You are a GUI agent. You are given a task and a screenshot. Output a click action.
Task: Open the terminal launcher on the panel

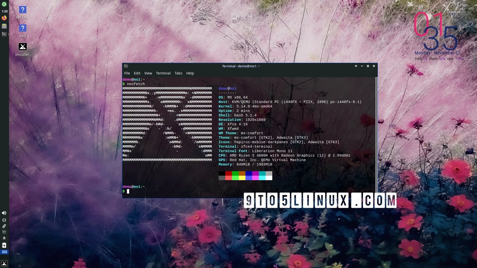pyautogui.click(x=4, y=34)
